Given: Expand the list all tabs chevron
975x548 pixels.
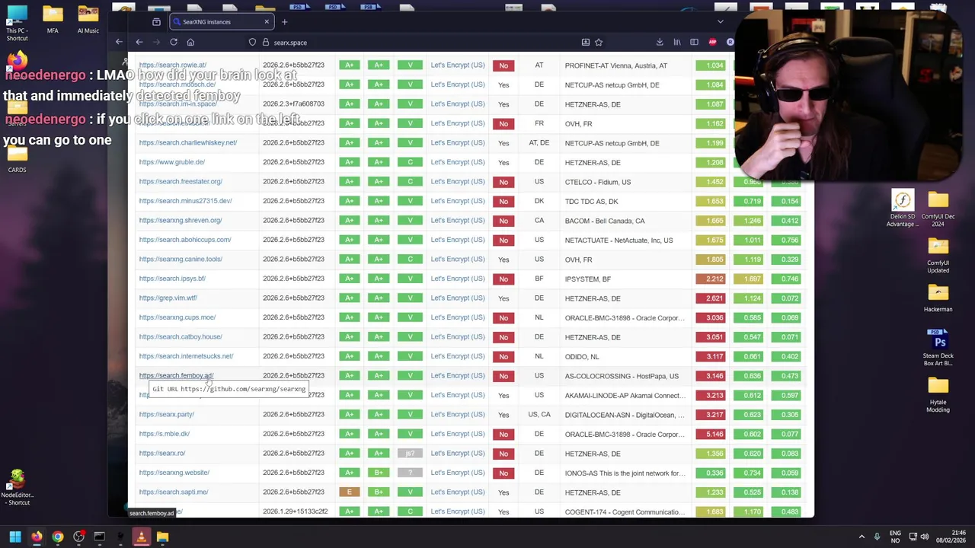Looking at the screenshot, I should pyautogui.click(x=720, y=22).
